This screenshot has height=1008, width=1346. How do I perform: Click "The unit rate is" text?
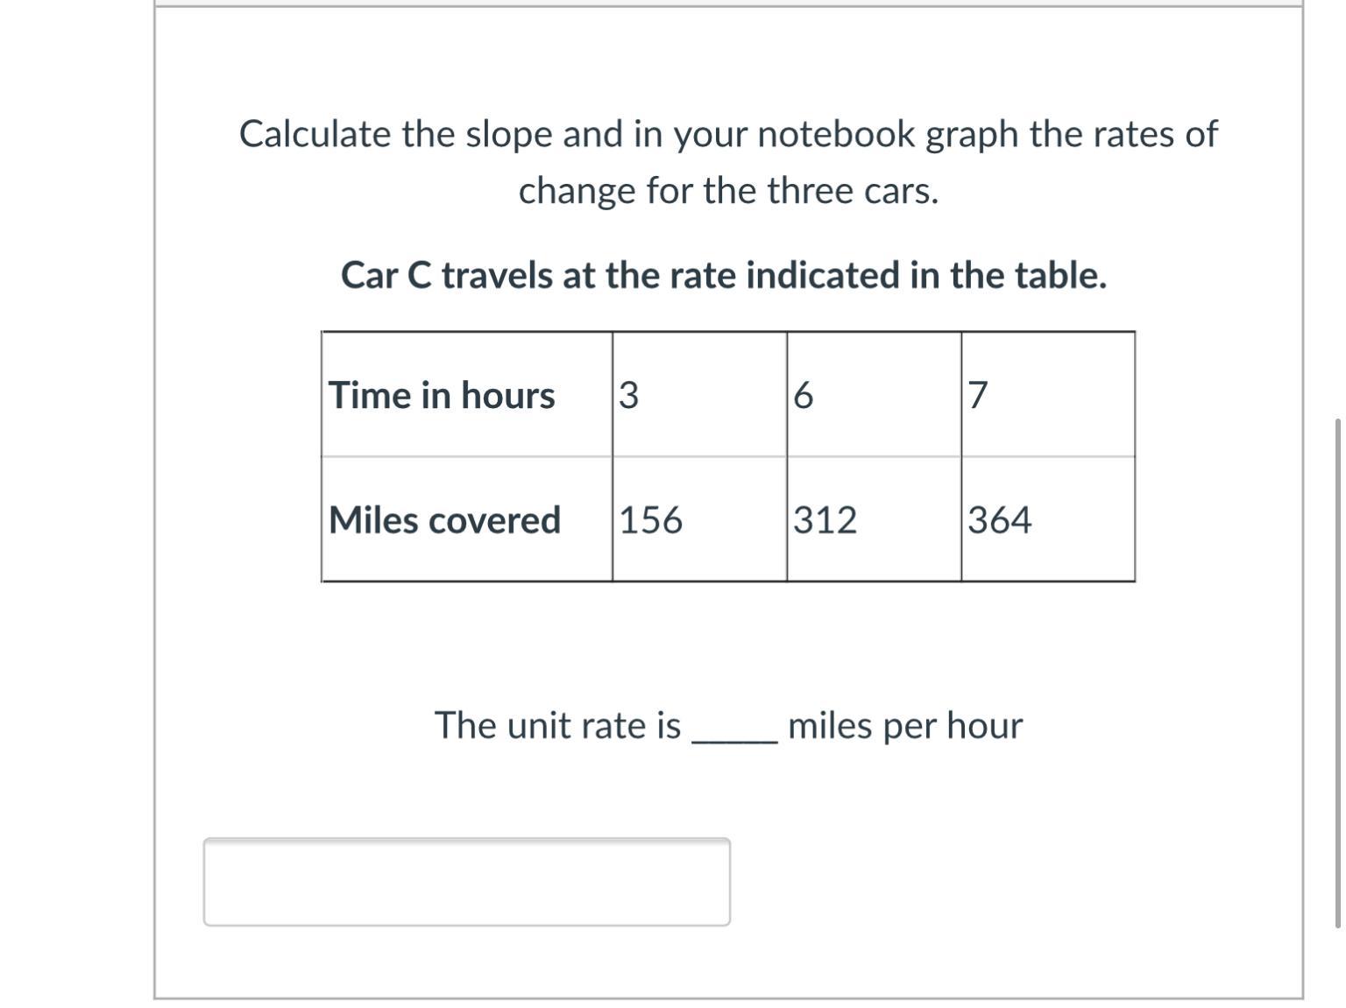pos(557,725)
